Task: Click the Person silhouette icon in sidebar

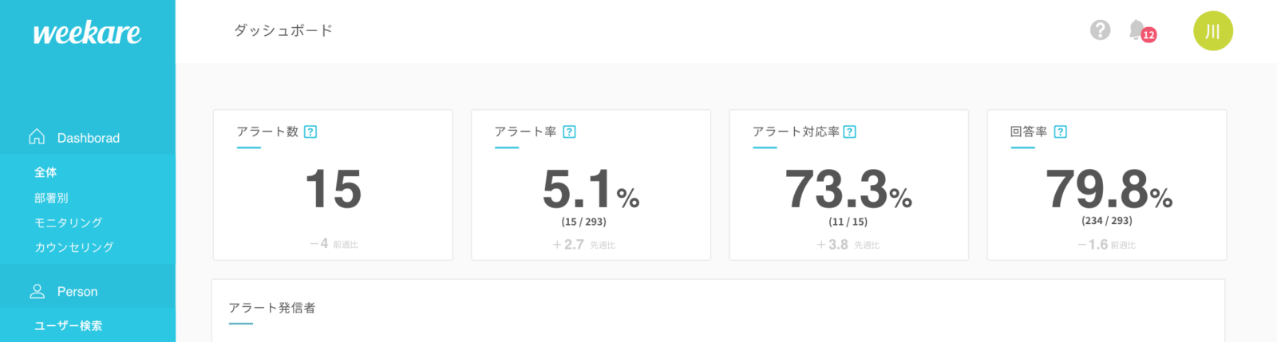Action: click(x=37, y=291)
